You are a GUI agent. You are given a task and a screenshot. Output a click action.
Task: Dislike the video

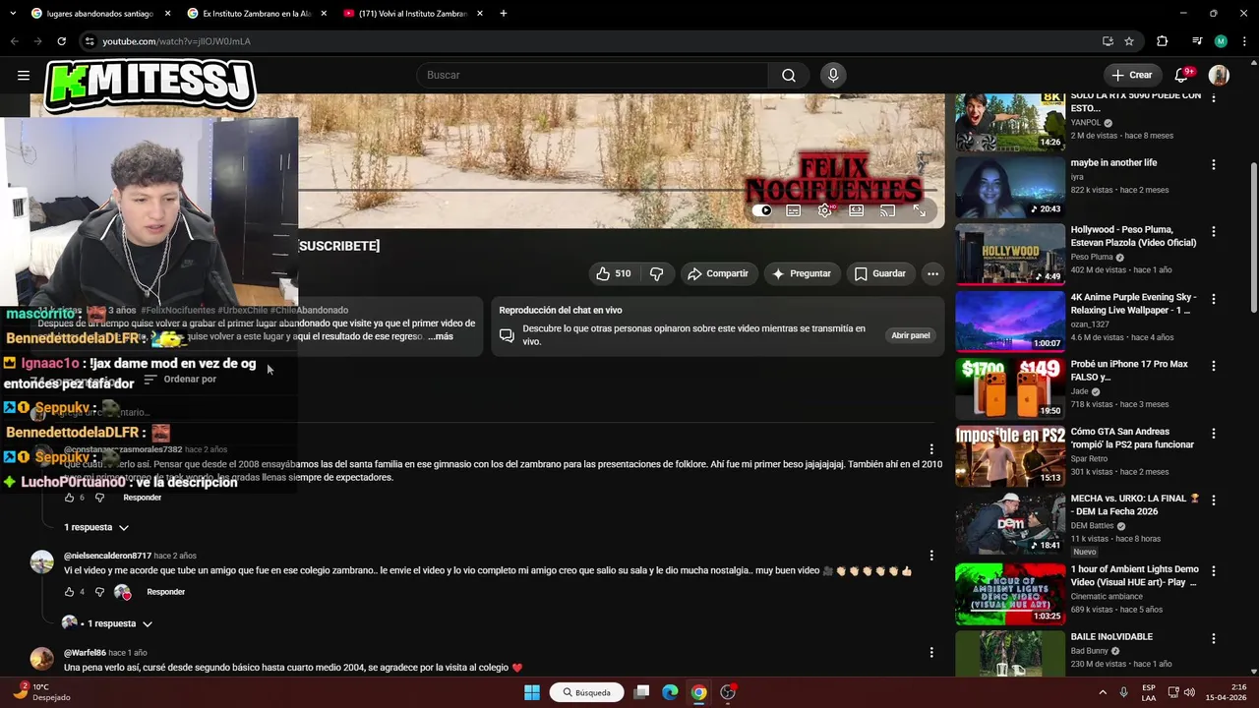tap(657, 273)
